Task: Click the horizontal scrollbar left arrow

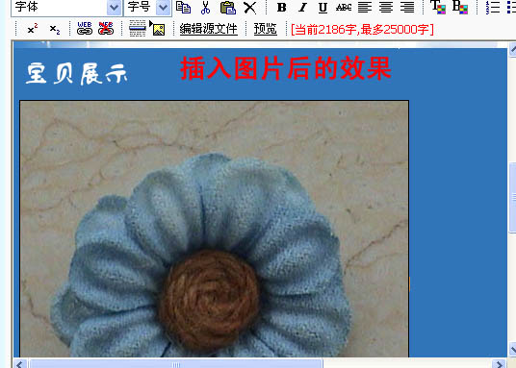Action: (20, 364)
